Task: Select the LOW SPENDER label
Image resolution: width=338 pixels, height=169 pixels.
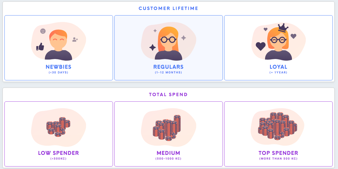Action: point(59,153)
